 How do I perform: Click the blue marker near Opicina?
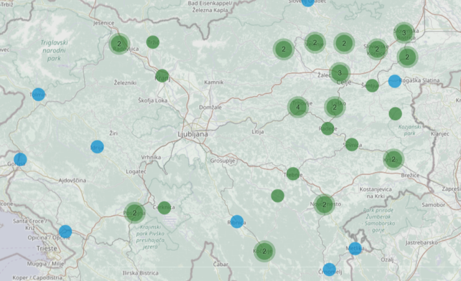[x=65, y=232]
